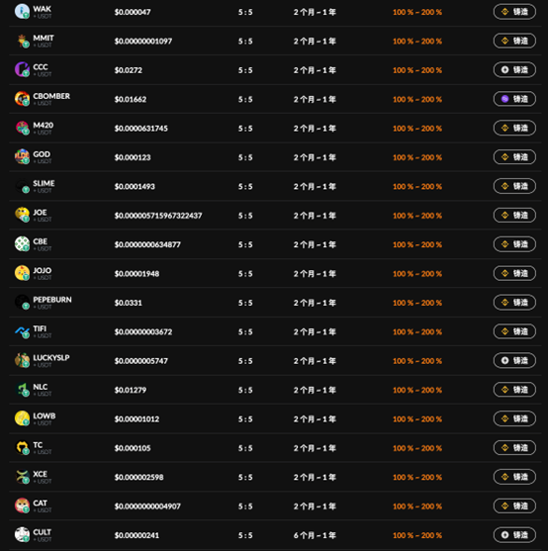Image resolution: width=548 pixels, height=551 pixels.
Task: Select the CBOMBER token logo
Action: [22, 98]
